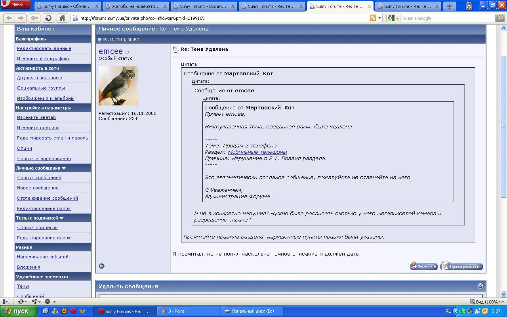The width and height of the screenshot is (507, 317).
Task: Open the emcee username dropdown arrow
Action: (x=127, y=52)
